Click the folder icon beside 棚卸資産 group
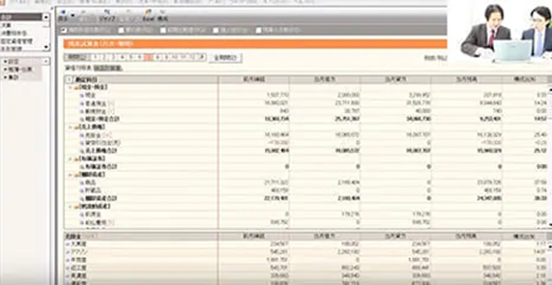Screen dimensions: 552x285 coord(76,174)
